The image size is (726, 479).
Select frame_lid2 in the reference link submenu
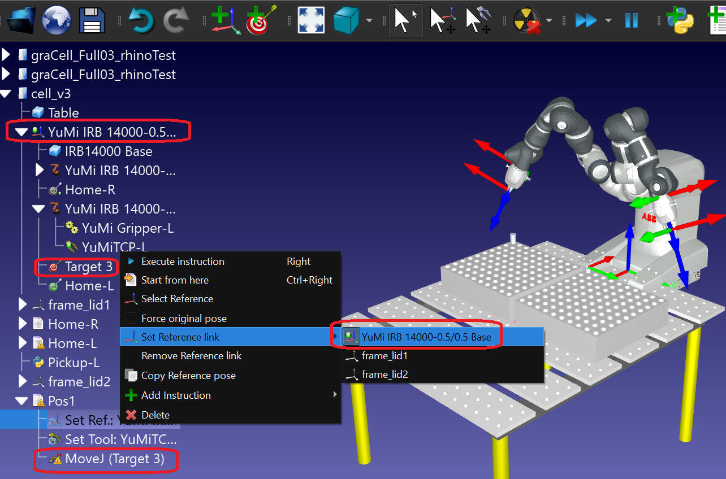(x=384, y=374)
